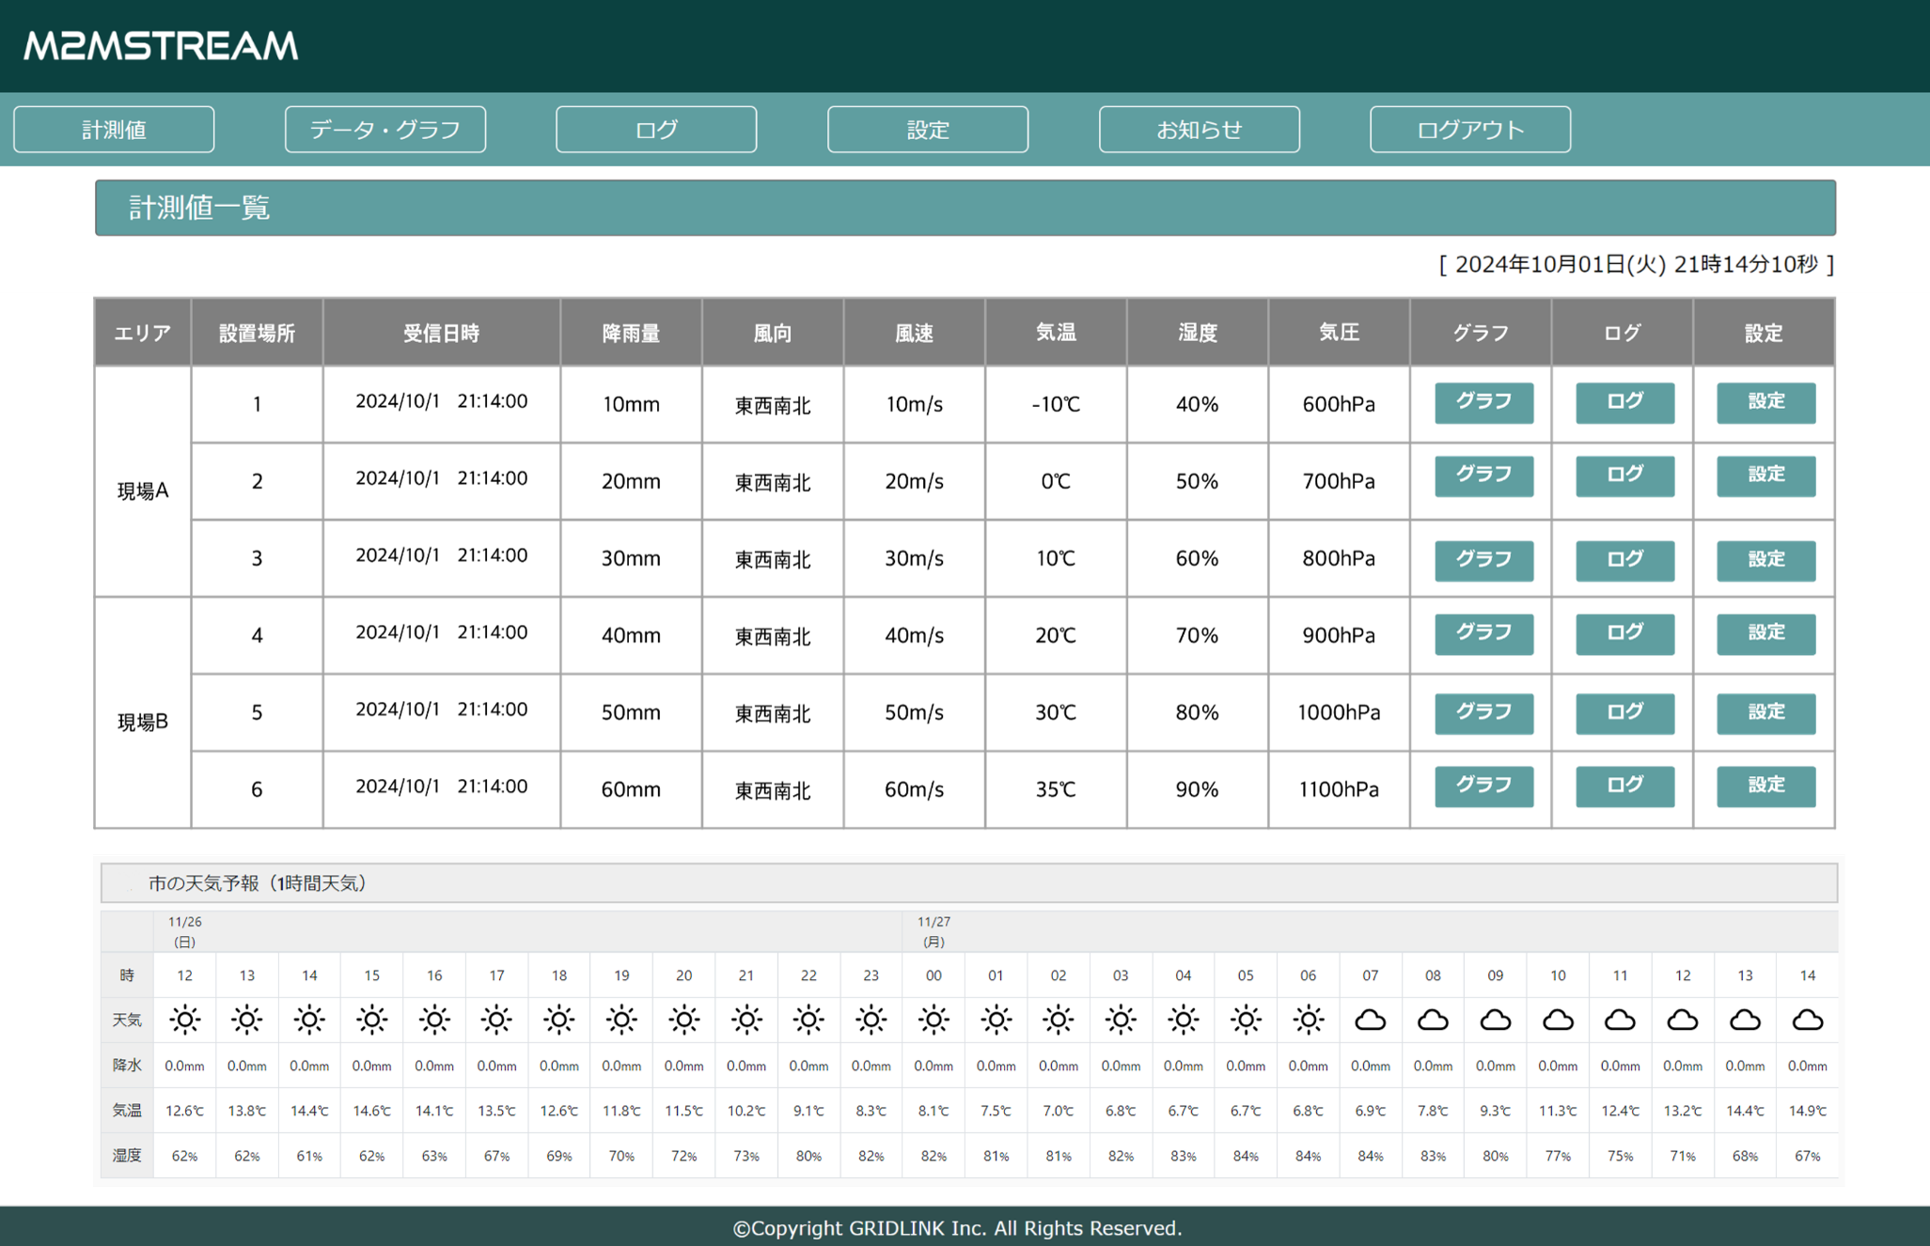The height and width of the screenshot is (1246, 1930).
Task: View ログ for location 6
Action: pyautogui.click(x=1624, y=786)
